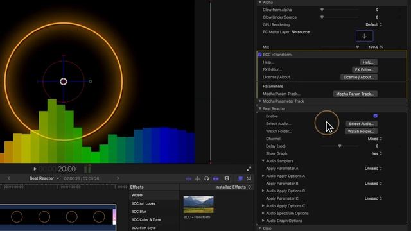
Task: Select the BCC Color & Tone category
Action: click(146, 219)
